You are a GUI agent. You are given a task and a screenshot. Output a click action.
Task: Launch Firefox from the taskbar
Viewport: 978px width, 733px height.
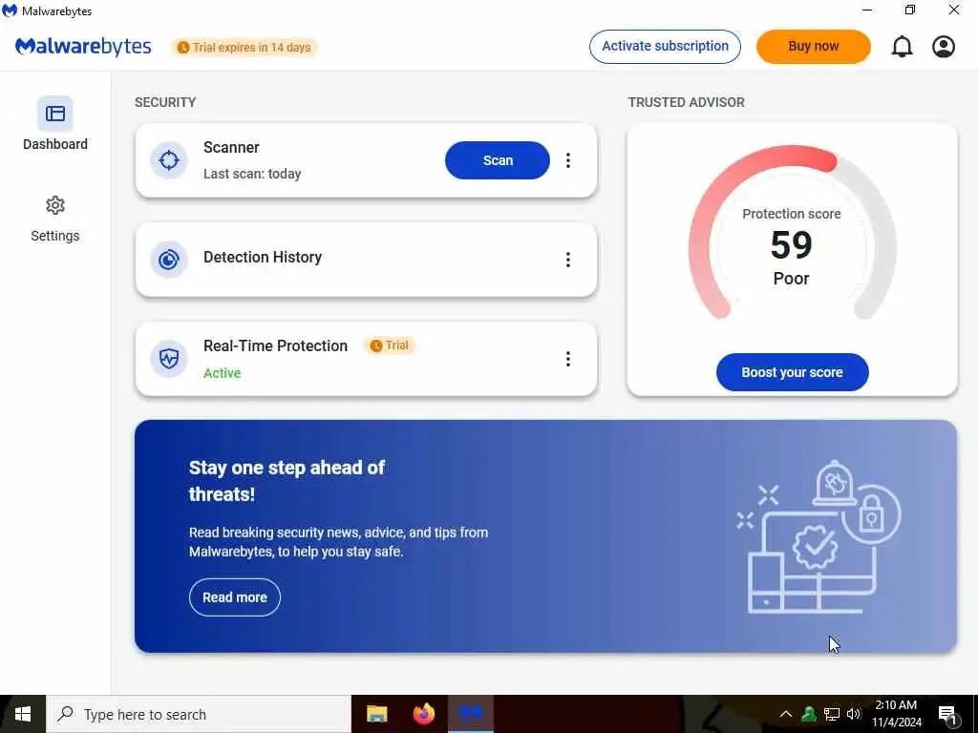point(424,714)
